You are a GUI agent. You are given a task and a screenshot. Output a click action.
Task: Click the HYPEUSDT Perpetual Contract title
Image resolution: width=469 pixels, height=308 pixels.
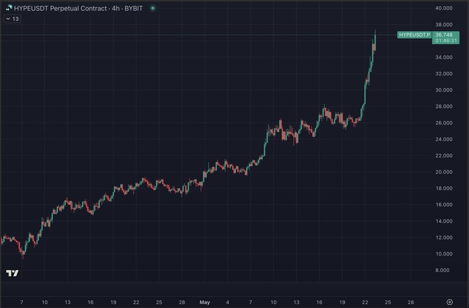click(60, 9)
